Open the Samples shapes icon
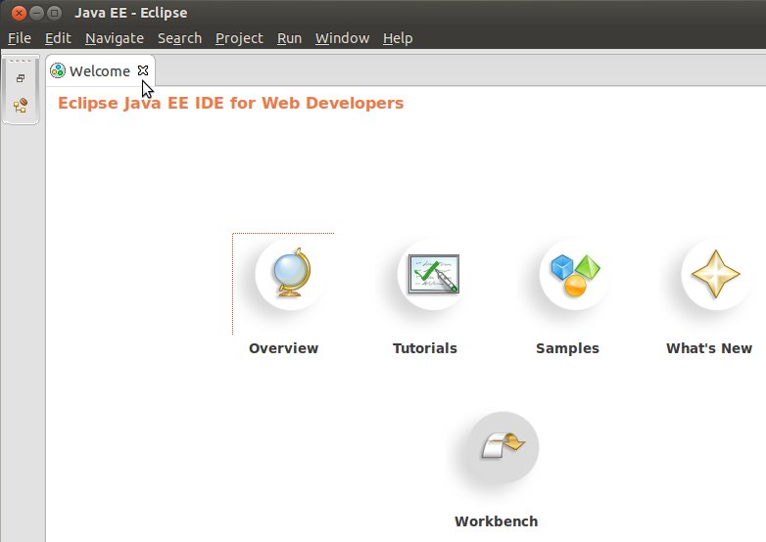The image size is (766, 542). (x=575, y=274)
